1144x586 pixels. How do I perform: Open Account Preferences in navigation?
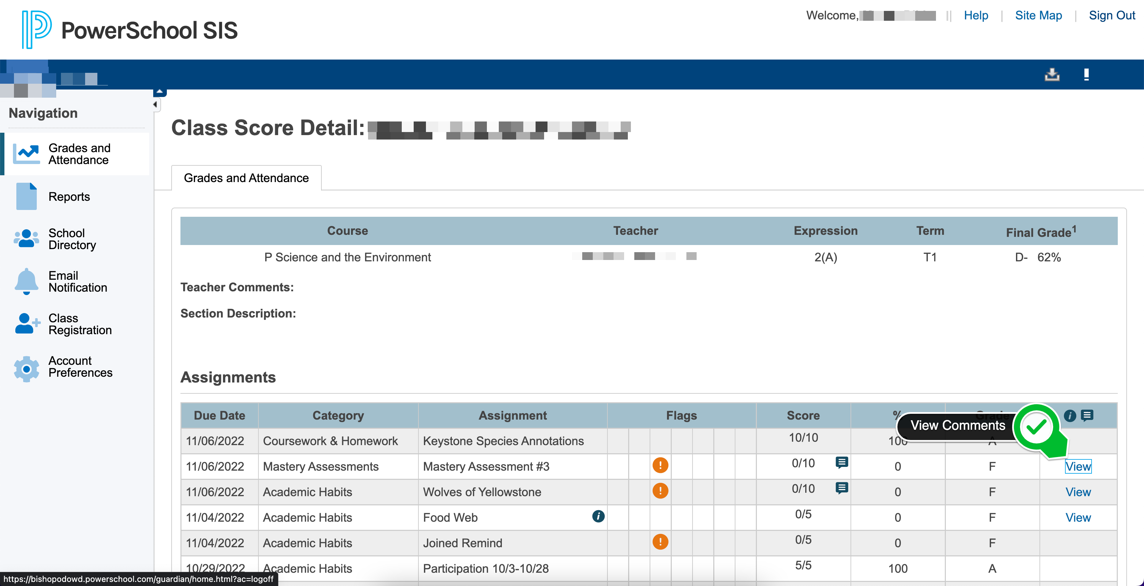pos(75,367)
